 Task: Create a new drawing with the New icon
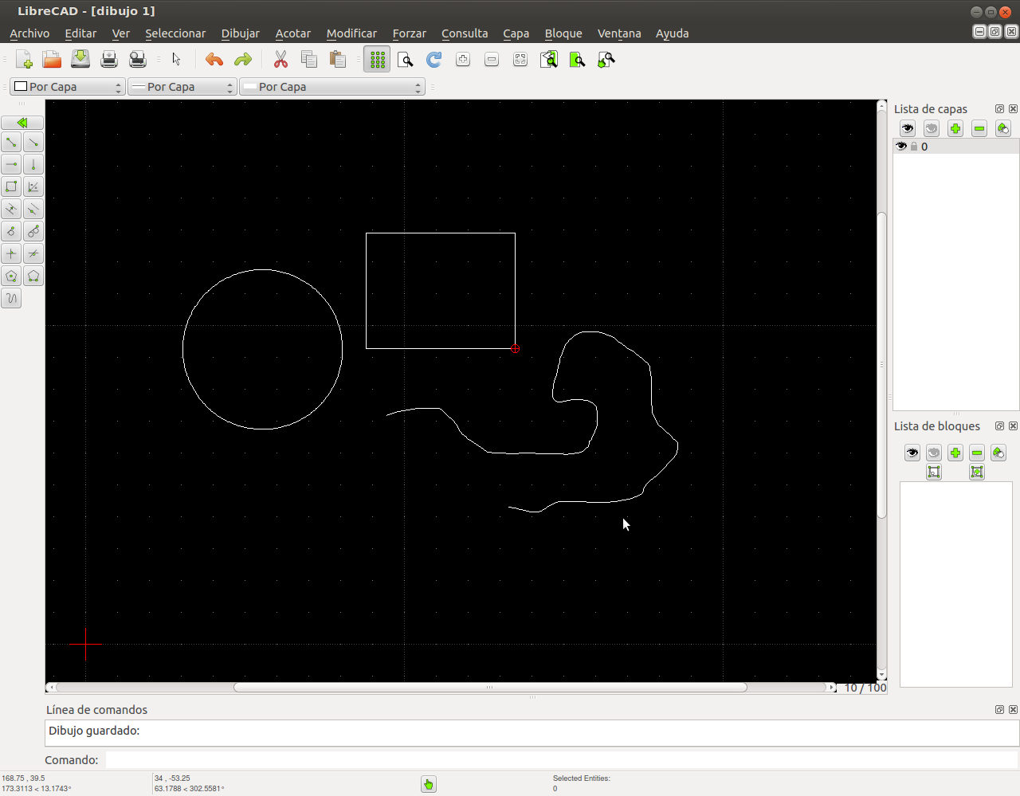click(x=24, y=60)
